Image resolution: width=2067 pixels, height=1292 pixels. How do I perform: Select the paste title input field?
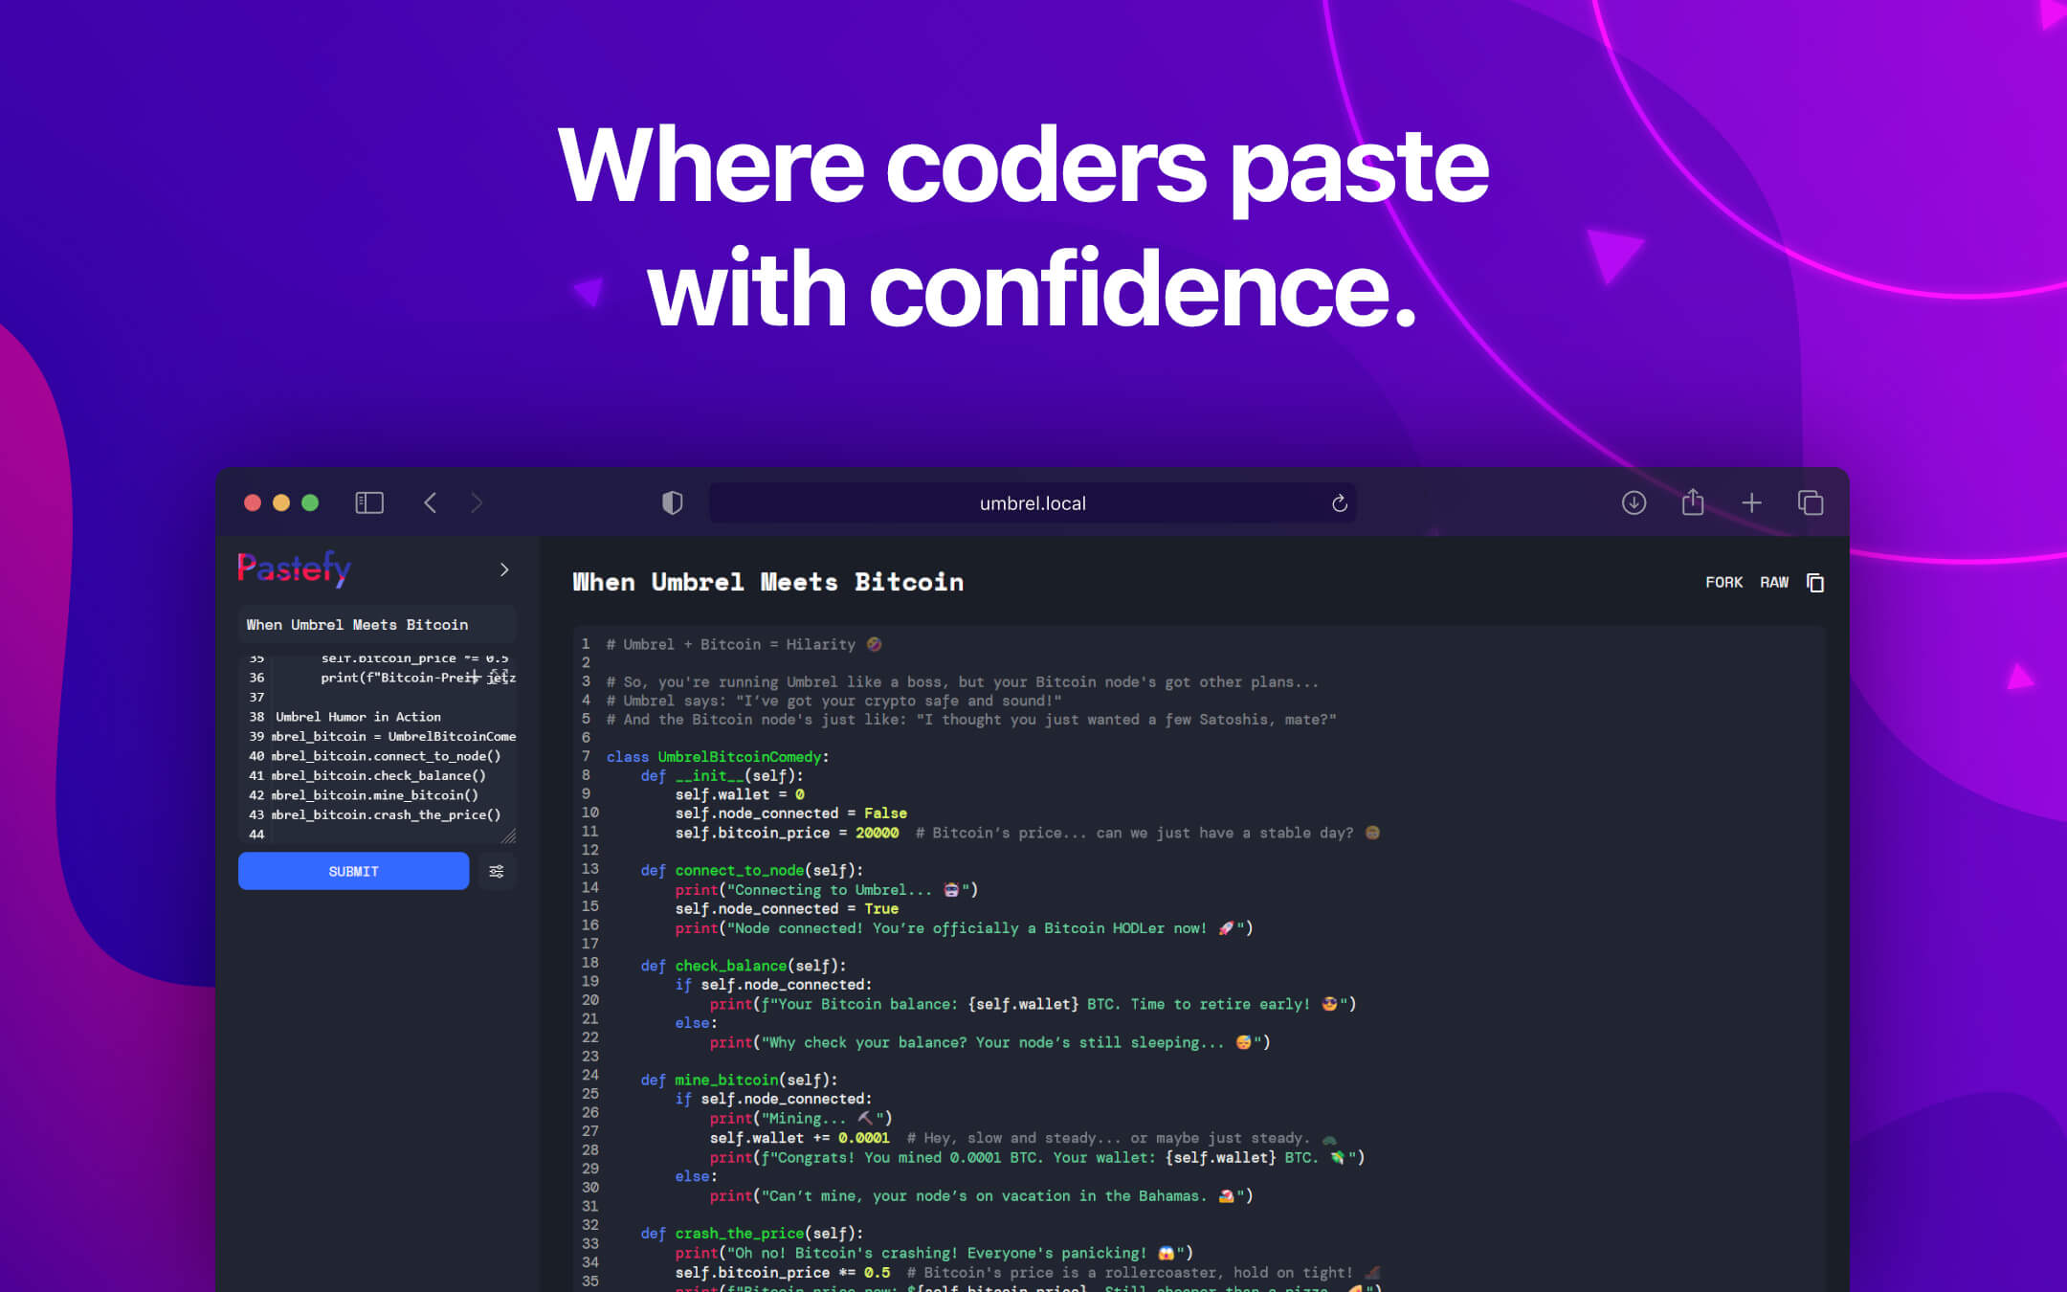tap(377, 624)
